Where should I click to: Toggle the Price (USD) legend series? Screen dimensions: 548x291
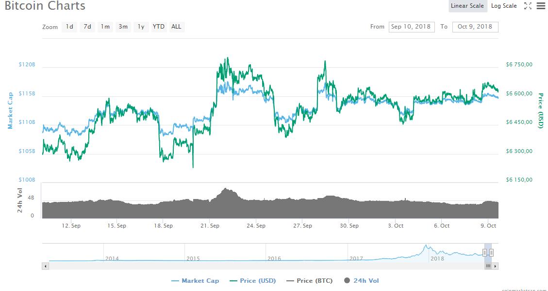[x=252, y=281]
